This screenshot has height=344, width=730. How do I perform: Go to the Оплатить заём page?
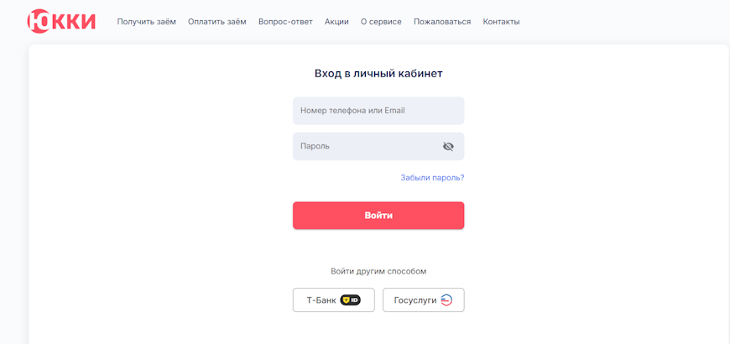click(217, 22)
